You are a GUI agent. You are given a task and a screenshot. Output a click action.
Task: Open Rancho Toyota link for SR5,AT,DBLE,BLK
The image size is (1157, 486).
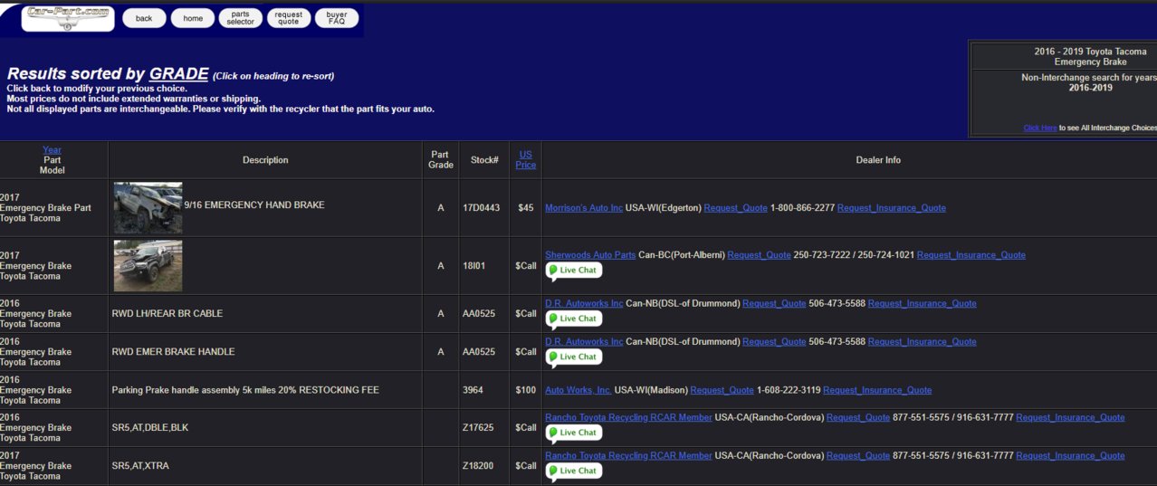pyautogui.click(x=628, y=418)
